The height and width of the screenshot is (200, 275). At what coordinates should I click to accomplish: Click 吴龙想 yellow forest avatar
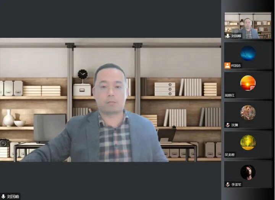(248, 142)
